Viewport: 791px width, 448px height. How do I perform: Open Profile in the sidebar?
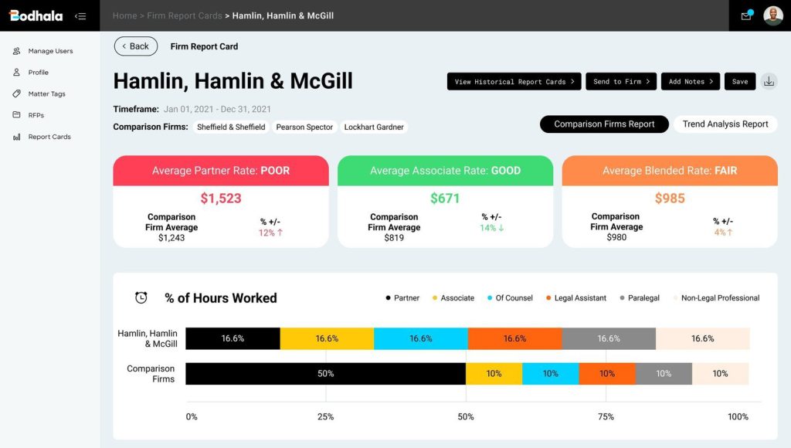(x=39, y=72)
